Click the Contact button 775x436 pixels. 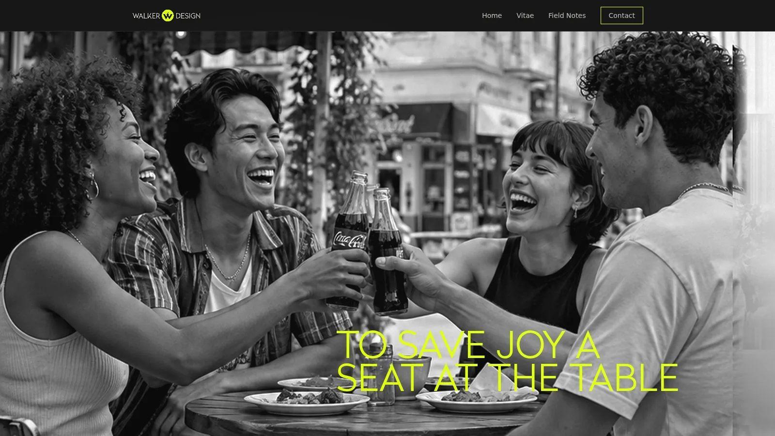(x=621, y=16)
